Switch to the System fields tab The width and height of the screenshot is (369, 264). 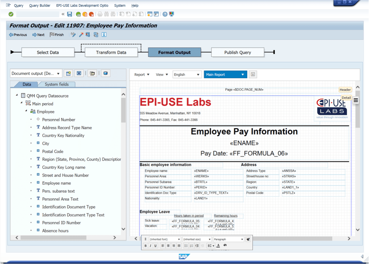click(x=57, y=84)
